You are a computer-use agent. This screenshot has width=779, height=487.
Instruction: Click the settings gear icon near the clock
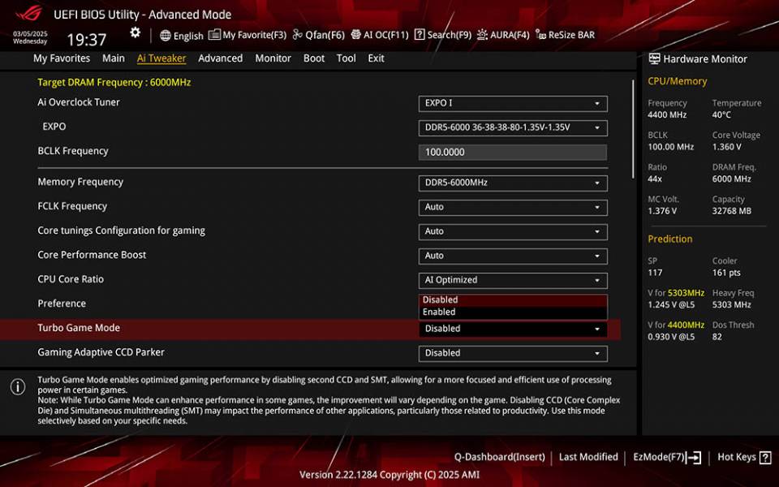pos(136,32)
